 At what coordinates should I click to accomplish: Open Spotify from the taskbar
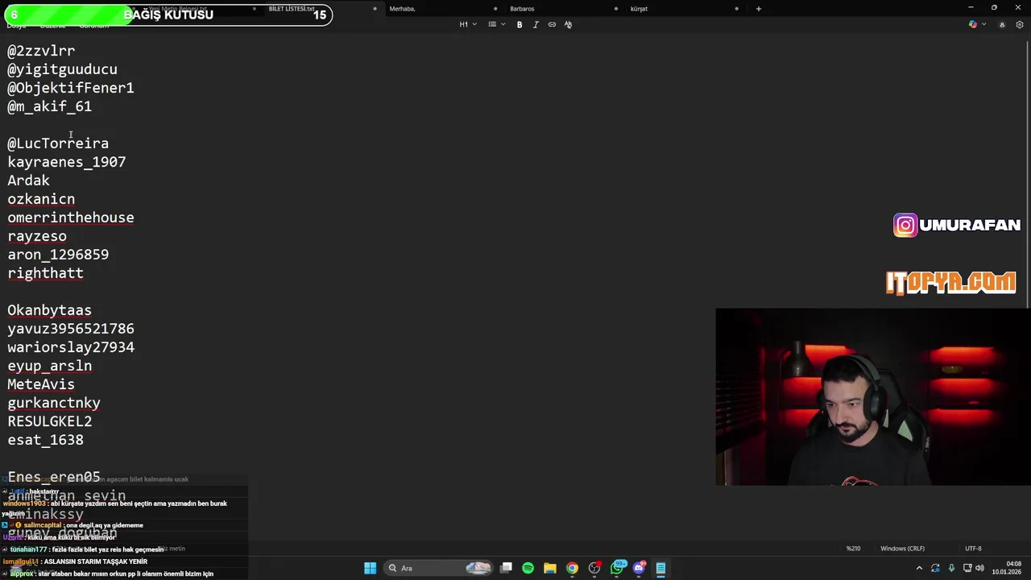coord(528,568)
